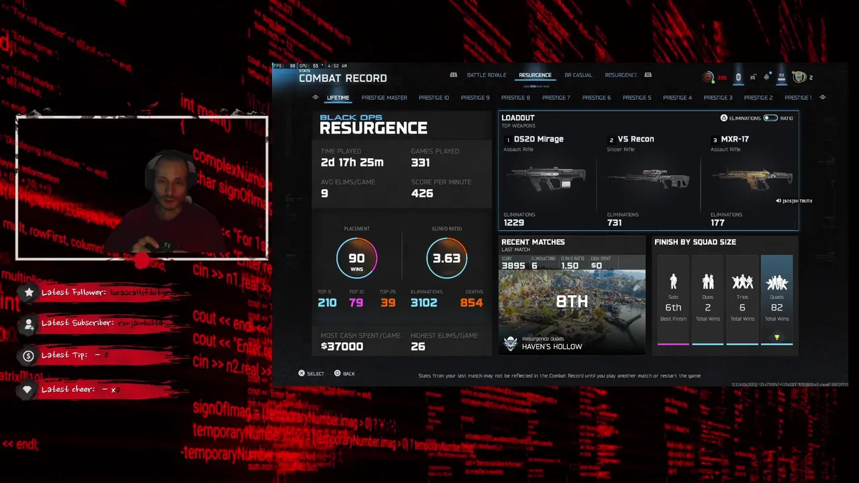Open the Prestige 9 tab
859x483 pixels.
[475, 98]
